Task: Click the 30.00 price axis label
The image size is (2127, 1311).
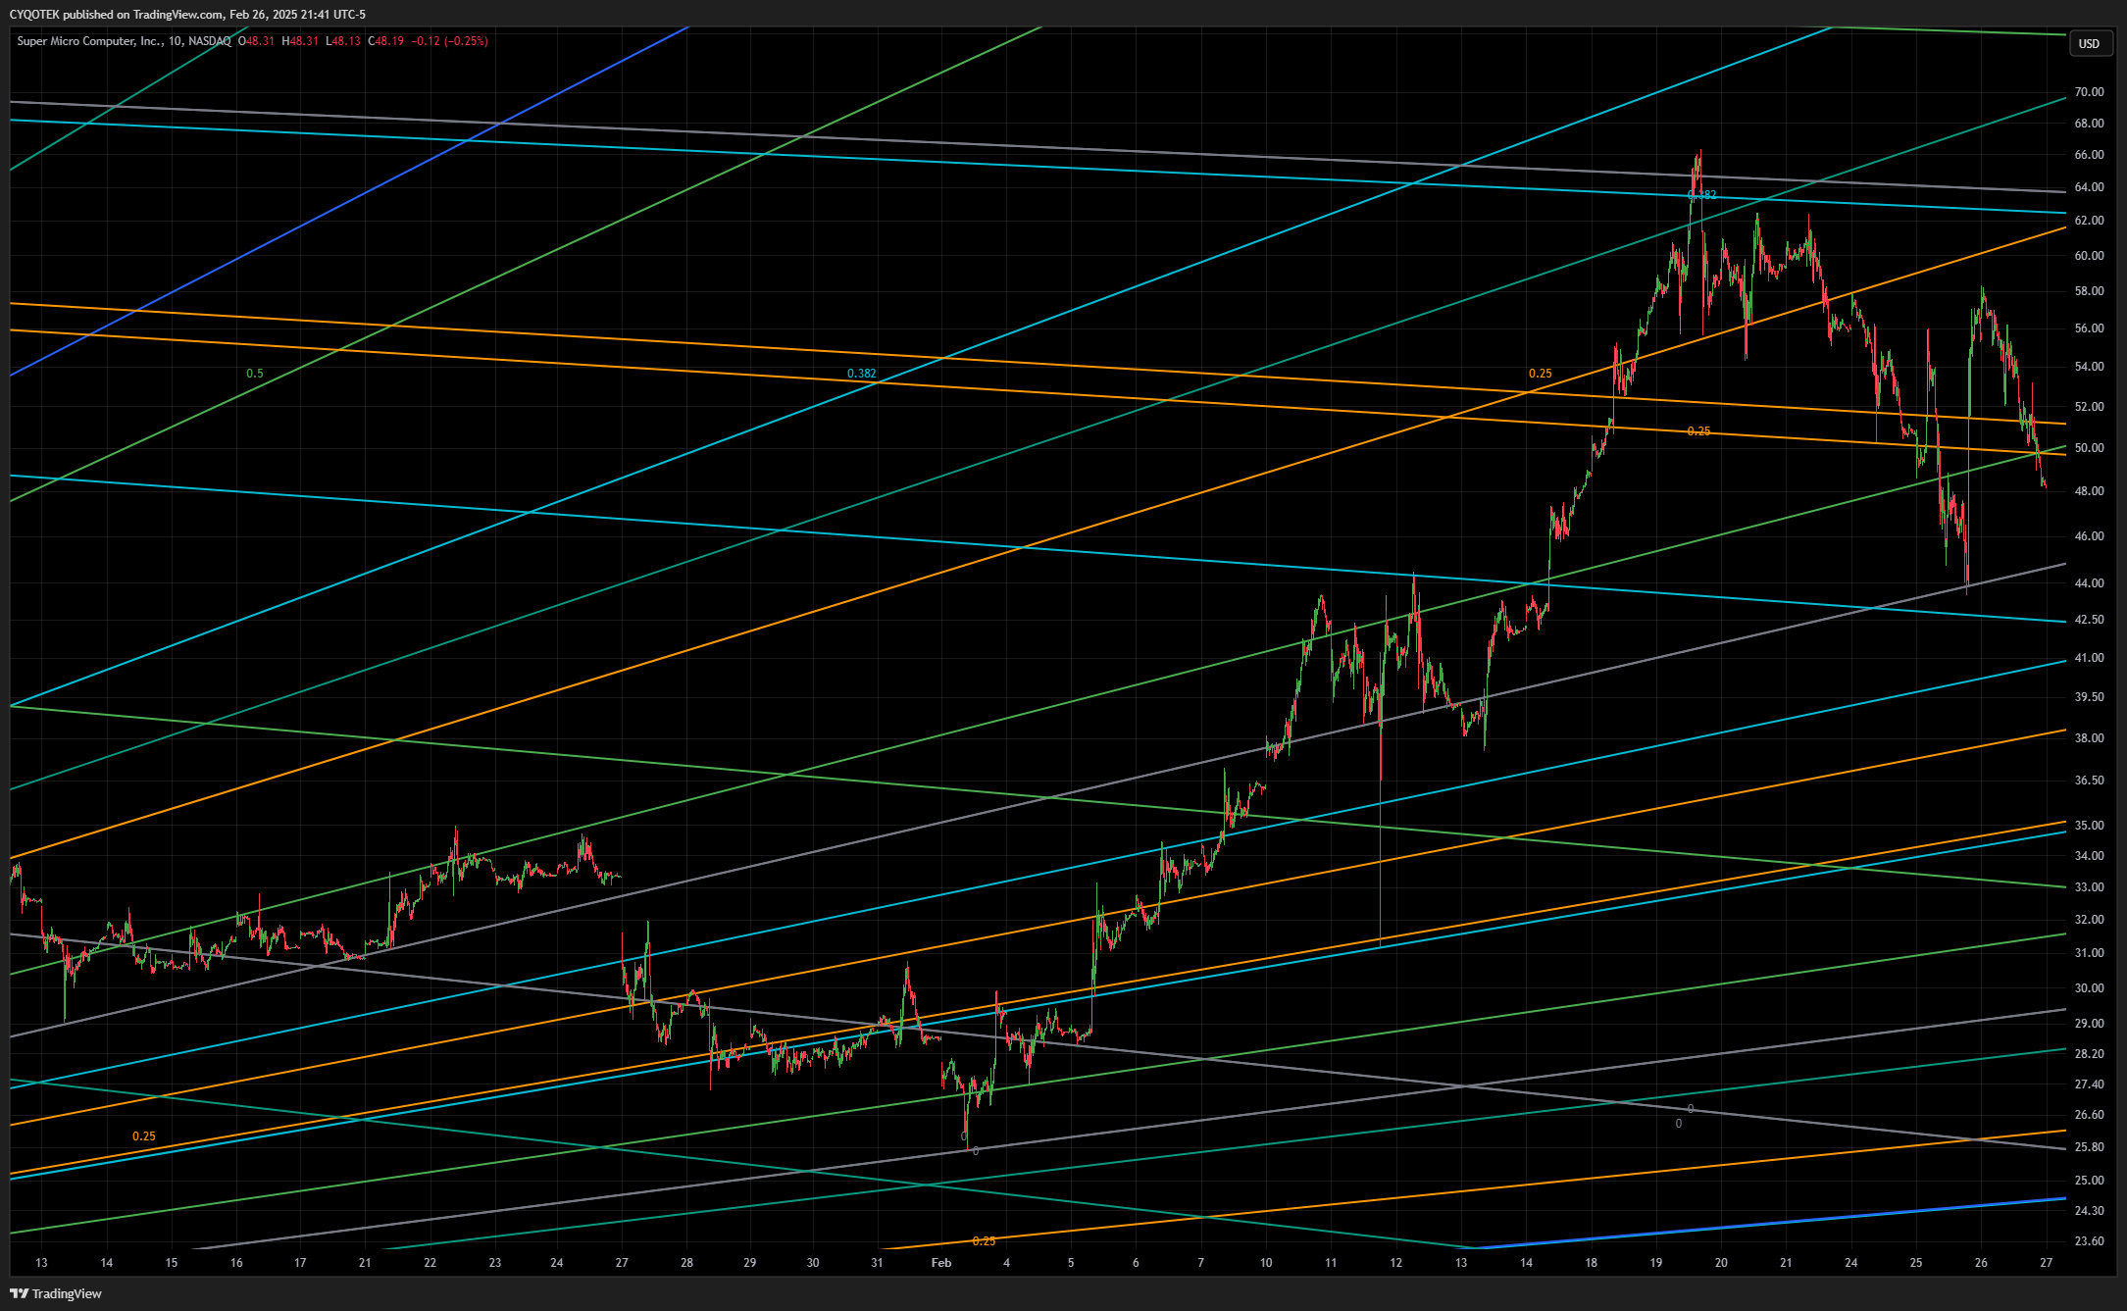Action: tap(2089, 988)
